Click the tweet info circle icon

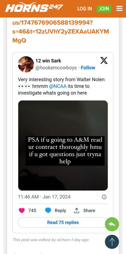tap(104, 197)
